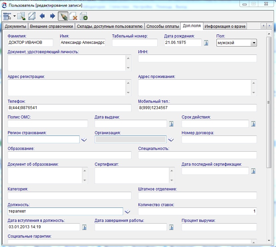Click the ИНН field
This screenshot has width=276, height=247.
coord(197,58)
